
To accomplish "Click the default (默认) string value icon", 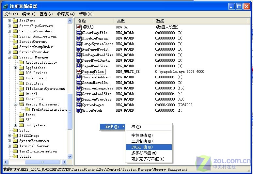I will (x=79, y=27).
